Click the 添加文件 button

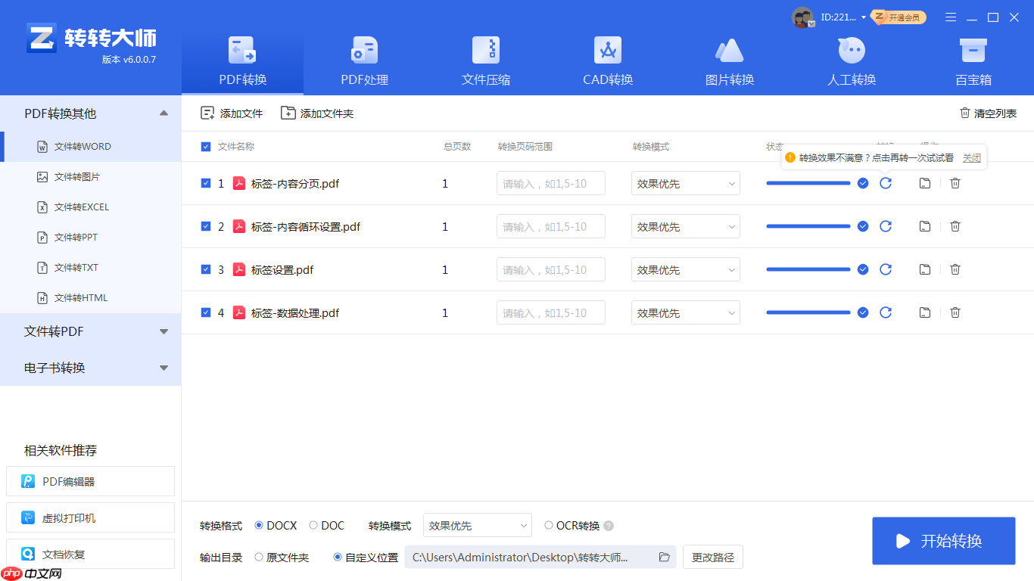pyautogui.click(x=232, y=113)
